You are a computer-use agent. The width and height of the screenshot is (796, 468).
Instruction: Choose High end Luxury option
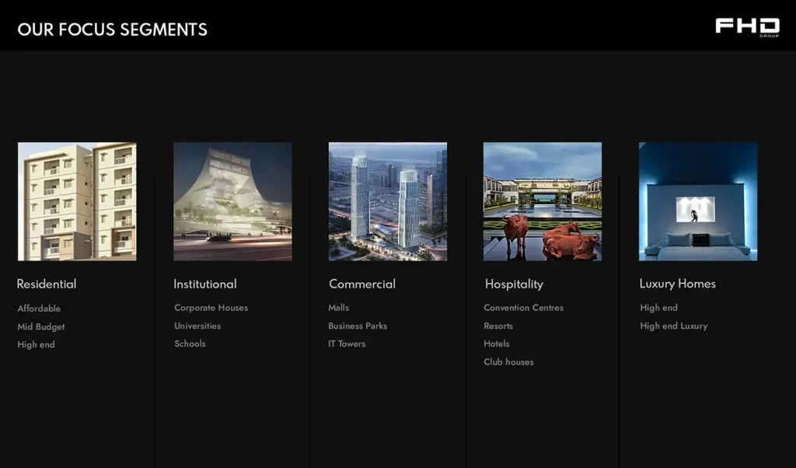point(673,326)
